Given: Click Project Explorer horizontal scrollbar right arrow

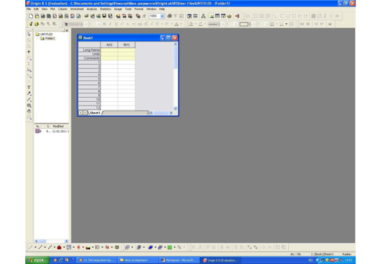Looking at the screenshot, I should [x=66, y=241].
